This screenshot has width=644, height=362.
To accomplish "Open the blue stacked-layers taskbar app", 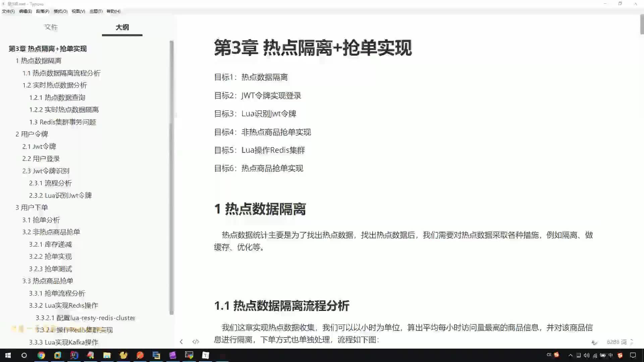I will [156, 355].
